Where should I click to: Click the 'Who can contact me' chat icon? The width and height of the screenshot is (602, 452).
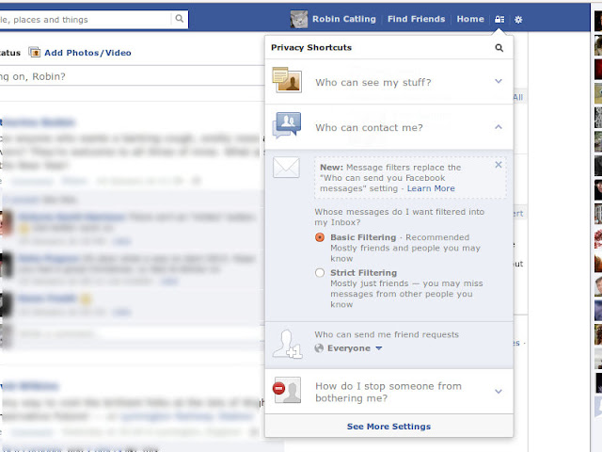click(x=286, y=125)
